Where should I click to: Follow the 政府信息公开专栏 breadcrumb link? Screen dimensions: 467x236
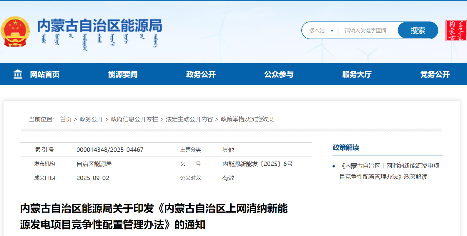pyautogui.click(x=134, y=119)
